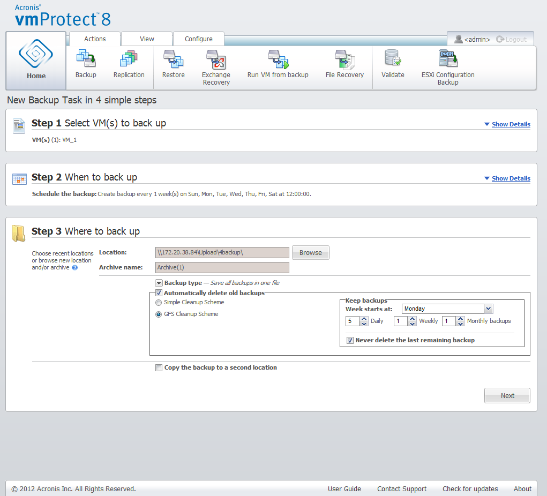
Task: Increase the Daily backups count
Action: coord(364,319)
